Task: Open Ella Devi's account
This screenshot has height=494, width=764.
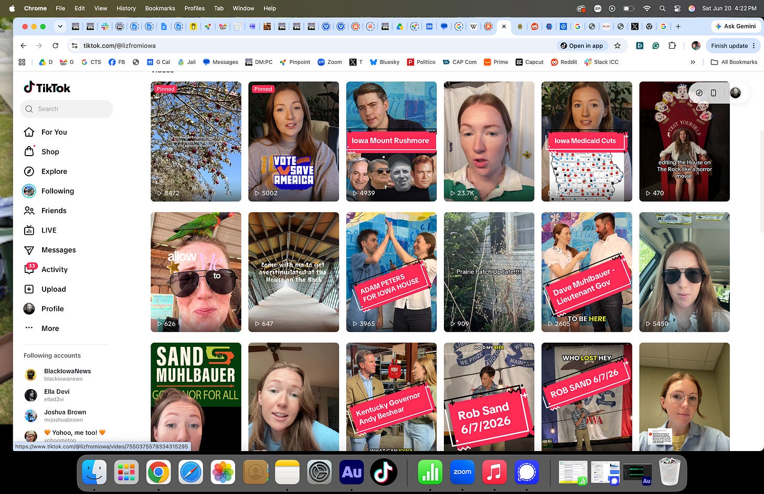Action: (x=47, y=395)
